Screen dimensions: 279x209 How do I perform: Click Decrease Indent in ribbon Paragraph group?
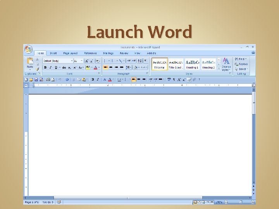tap(129, 61)
